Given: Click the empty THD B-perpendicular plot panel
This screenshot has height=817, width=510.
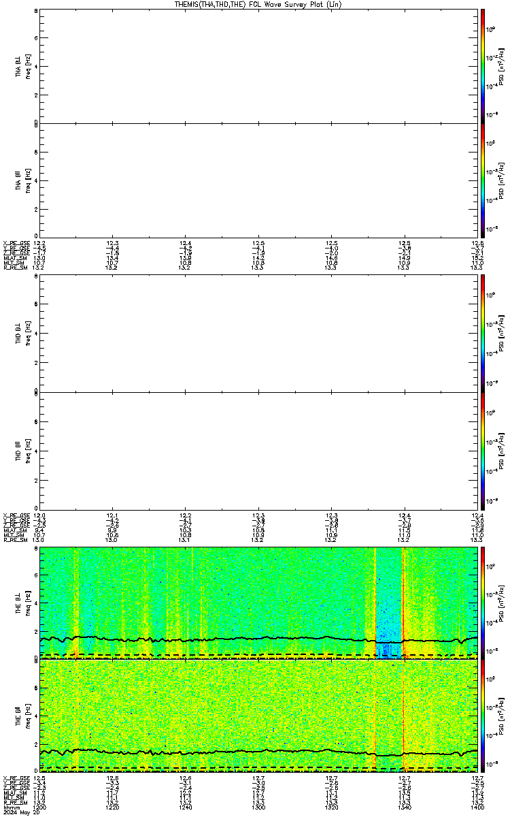Looking at the screenshot, I should [x=258, y=334].
